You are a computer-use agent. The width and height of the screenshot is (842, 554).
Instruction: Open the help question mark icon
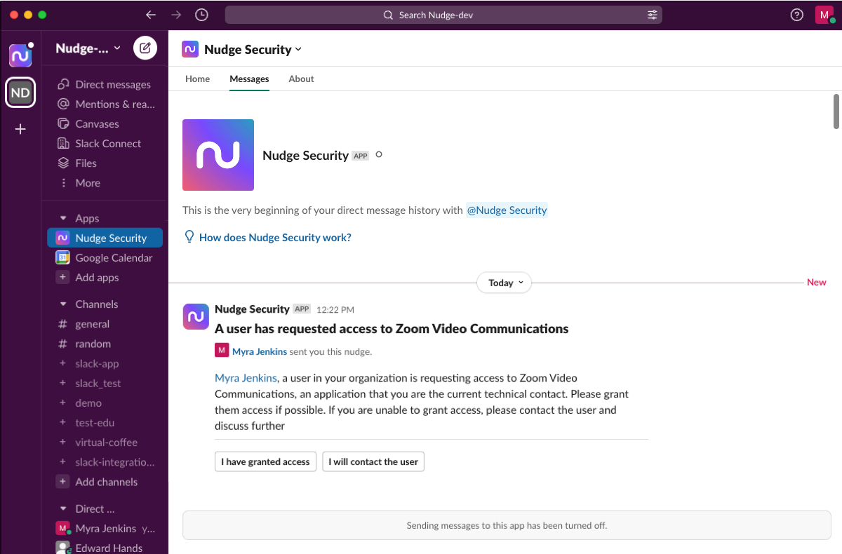tap(796, 14)
